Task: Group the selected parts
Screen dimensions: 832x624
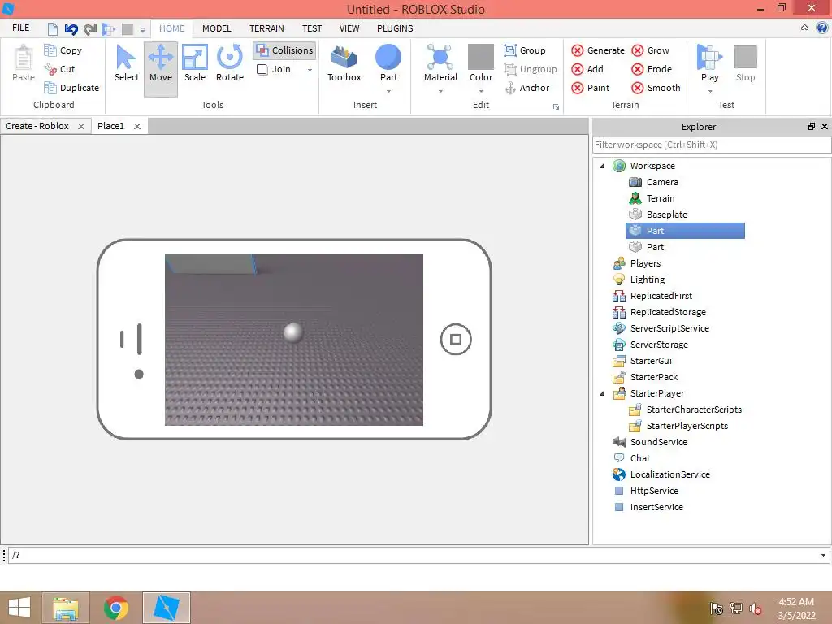Action: pos(525,50)
